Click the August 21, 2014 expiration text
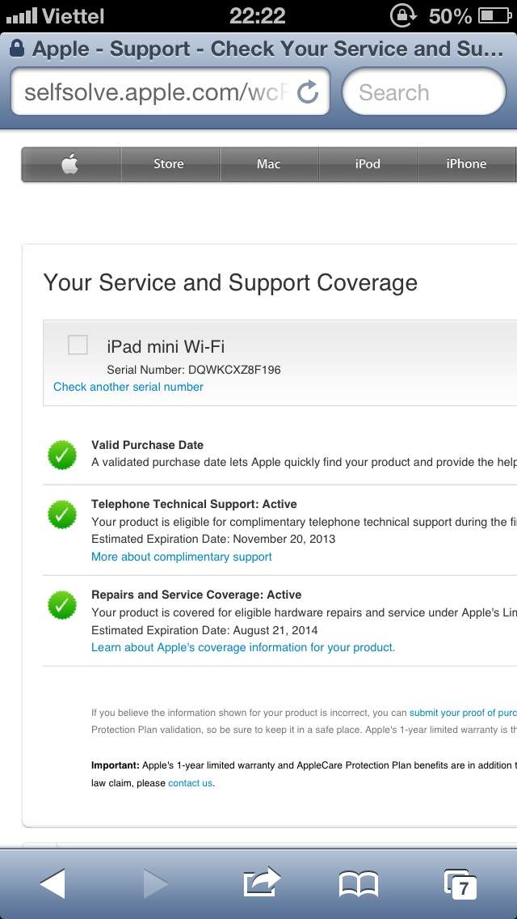517x919 pixels. click(x=275, y=631)
